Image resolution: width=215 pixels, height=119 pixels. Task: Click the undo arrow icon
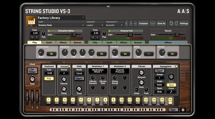171,24
